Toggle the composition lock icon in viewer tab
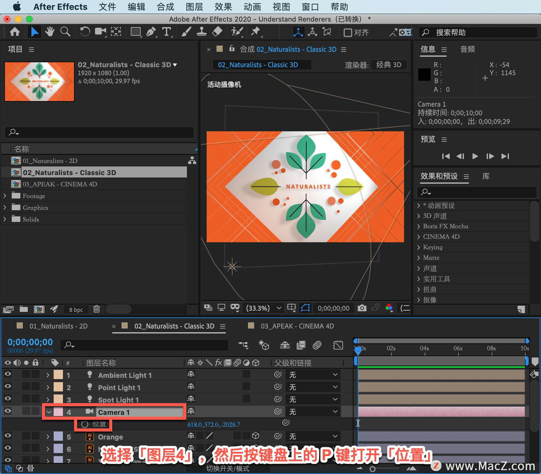The image size is (541, 474). point(232,48)
